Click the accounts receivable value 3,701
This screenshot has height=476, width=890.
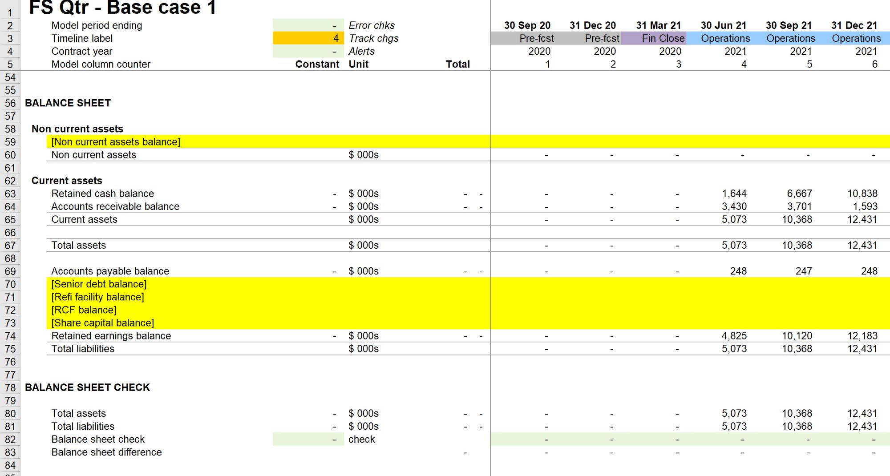(799, 206)
